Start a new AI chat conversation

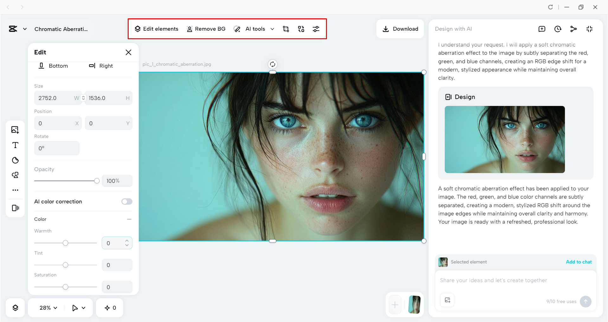click(542, 29)
